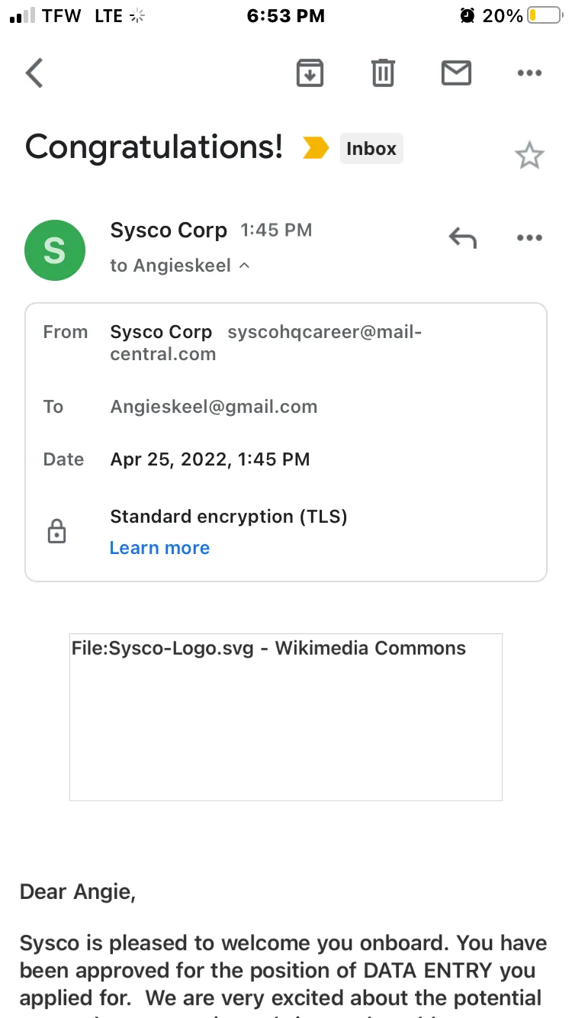The height and width of the screenshot is (1018, 572).
Task: Select sender address syscohqcareer@mail-central.com
Action: [266, 343]
